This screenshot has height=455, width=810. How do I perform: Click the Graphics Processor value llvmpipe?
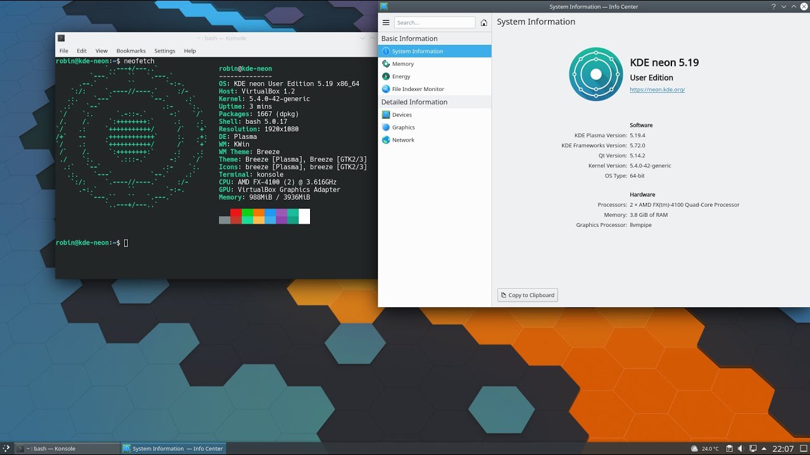640,225
